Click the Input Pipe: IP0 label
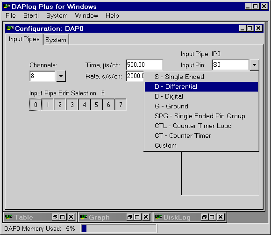Viewport: 271px width, 235px height. coord(200,54)
